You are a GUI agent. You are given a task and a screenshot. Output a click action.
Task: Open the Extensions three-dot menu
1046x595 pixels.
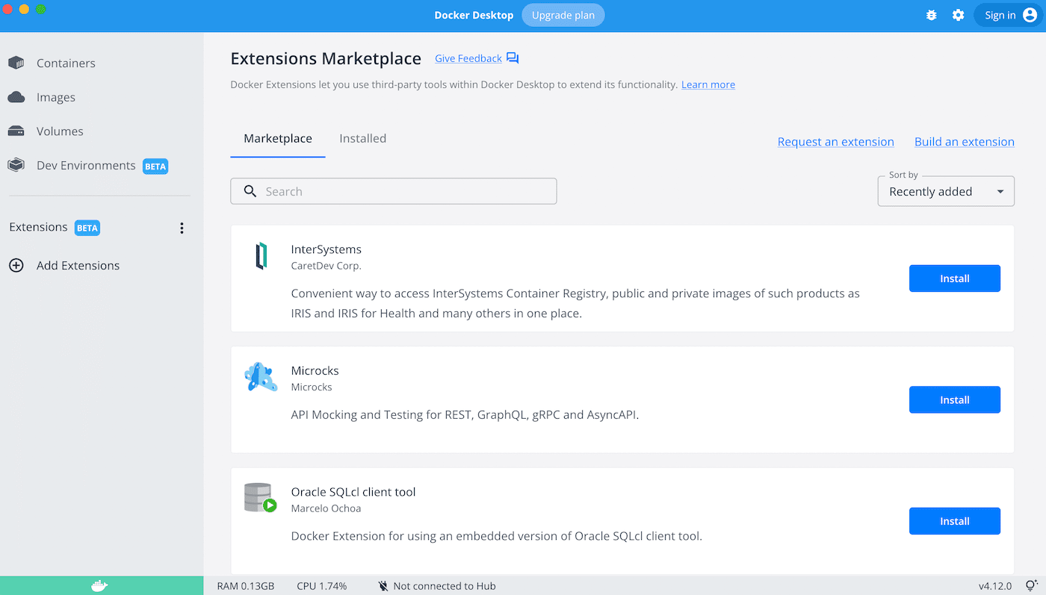pyautogui.click(x=182, y=228)
